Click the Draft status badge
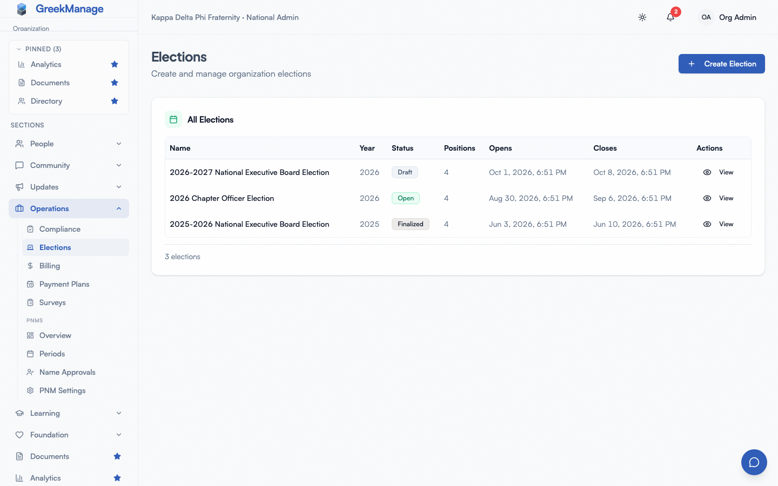The width and height of the screenshot is (778, 486). (405, 172)
